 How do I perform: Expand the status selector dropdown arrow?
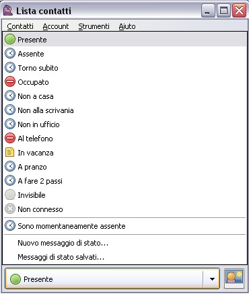(212, 279)
